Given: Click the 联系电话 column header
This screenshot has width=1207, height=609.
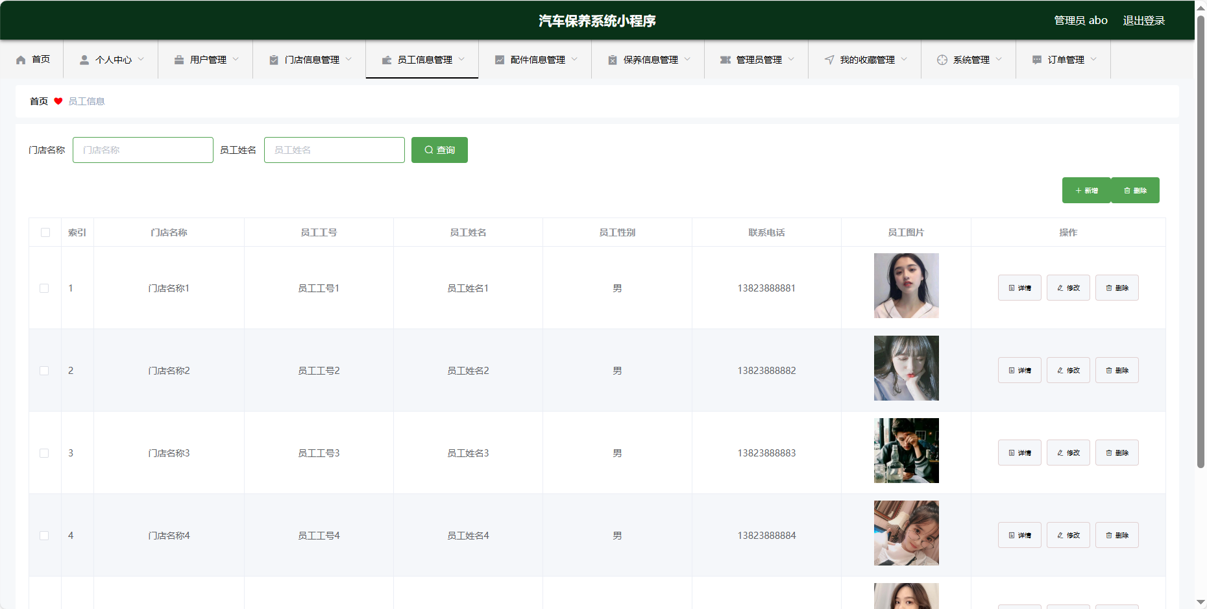Looking at the screenshot, I should (x=766, y=232).
